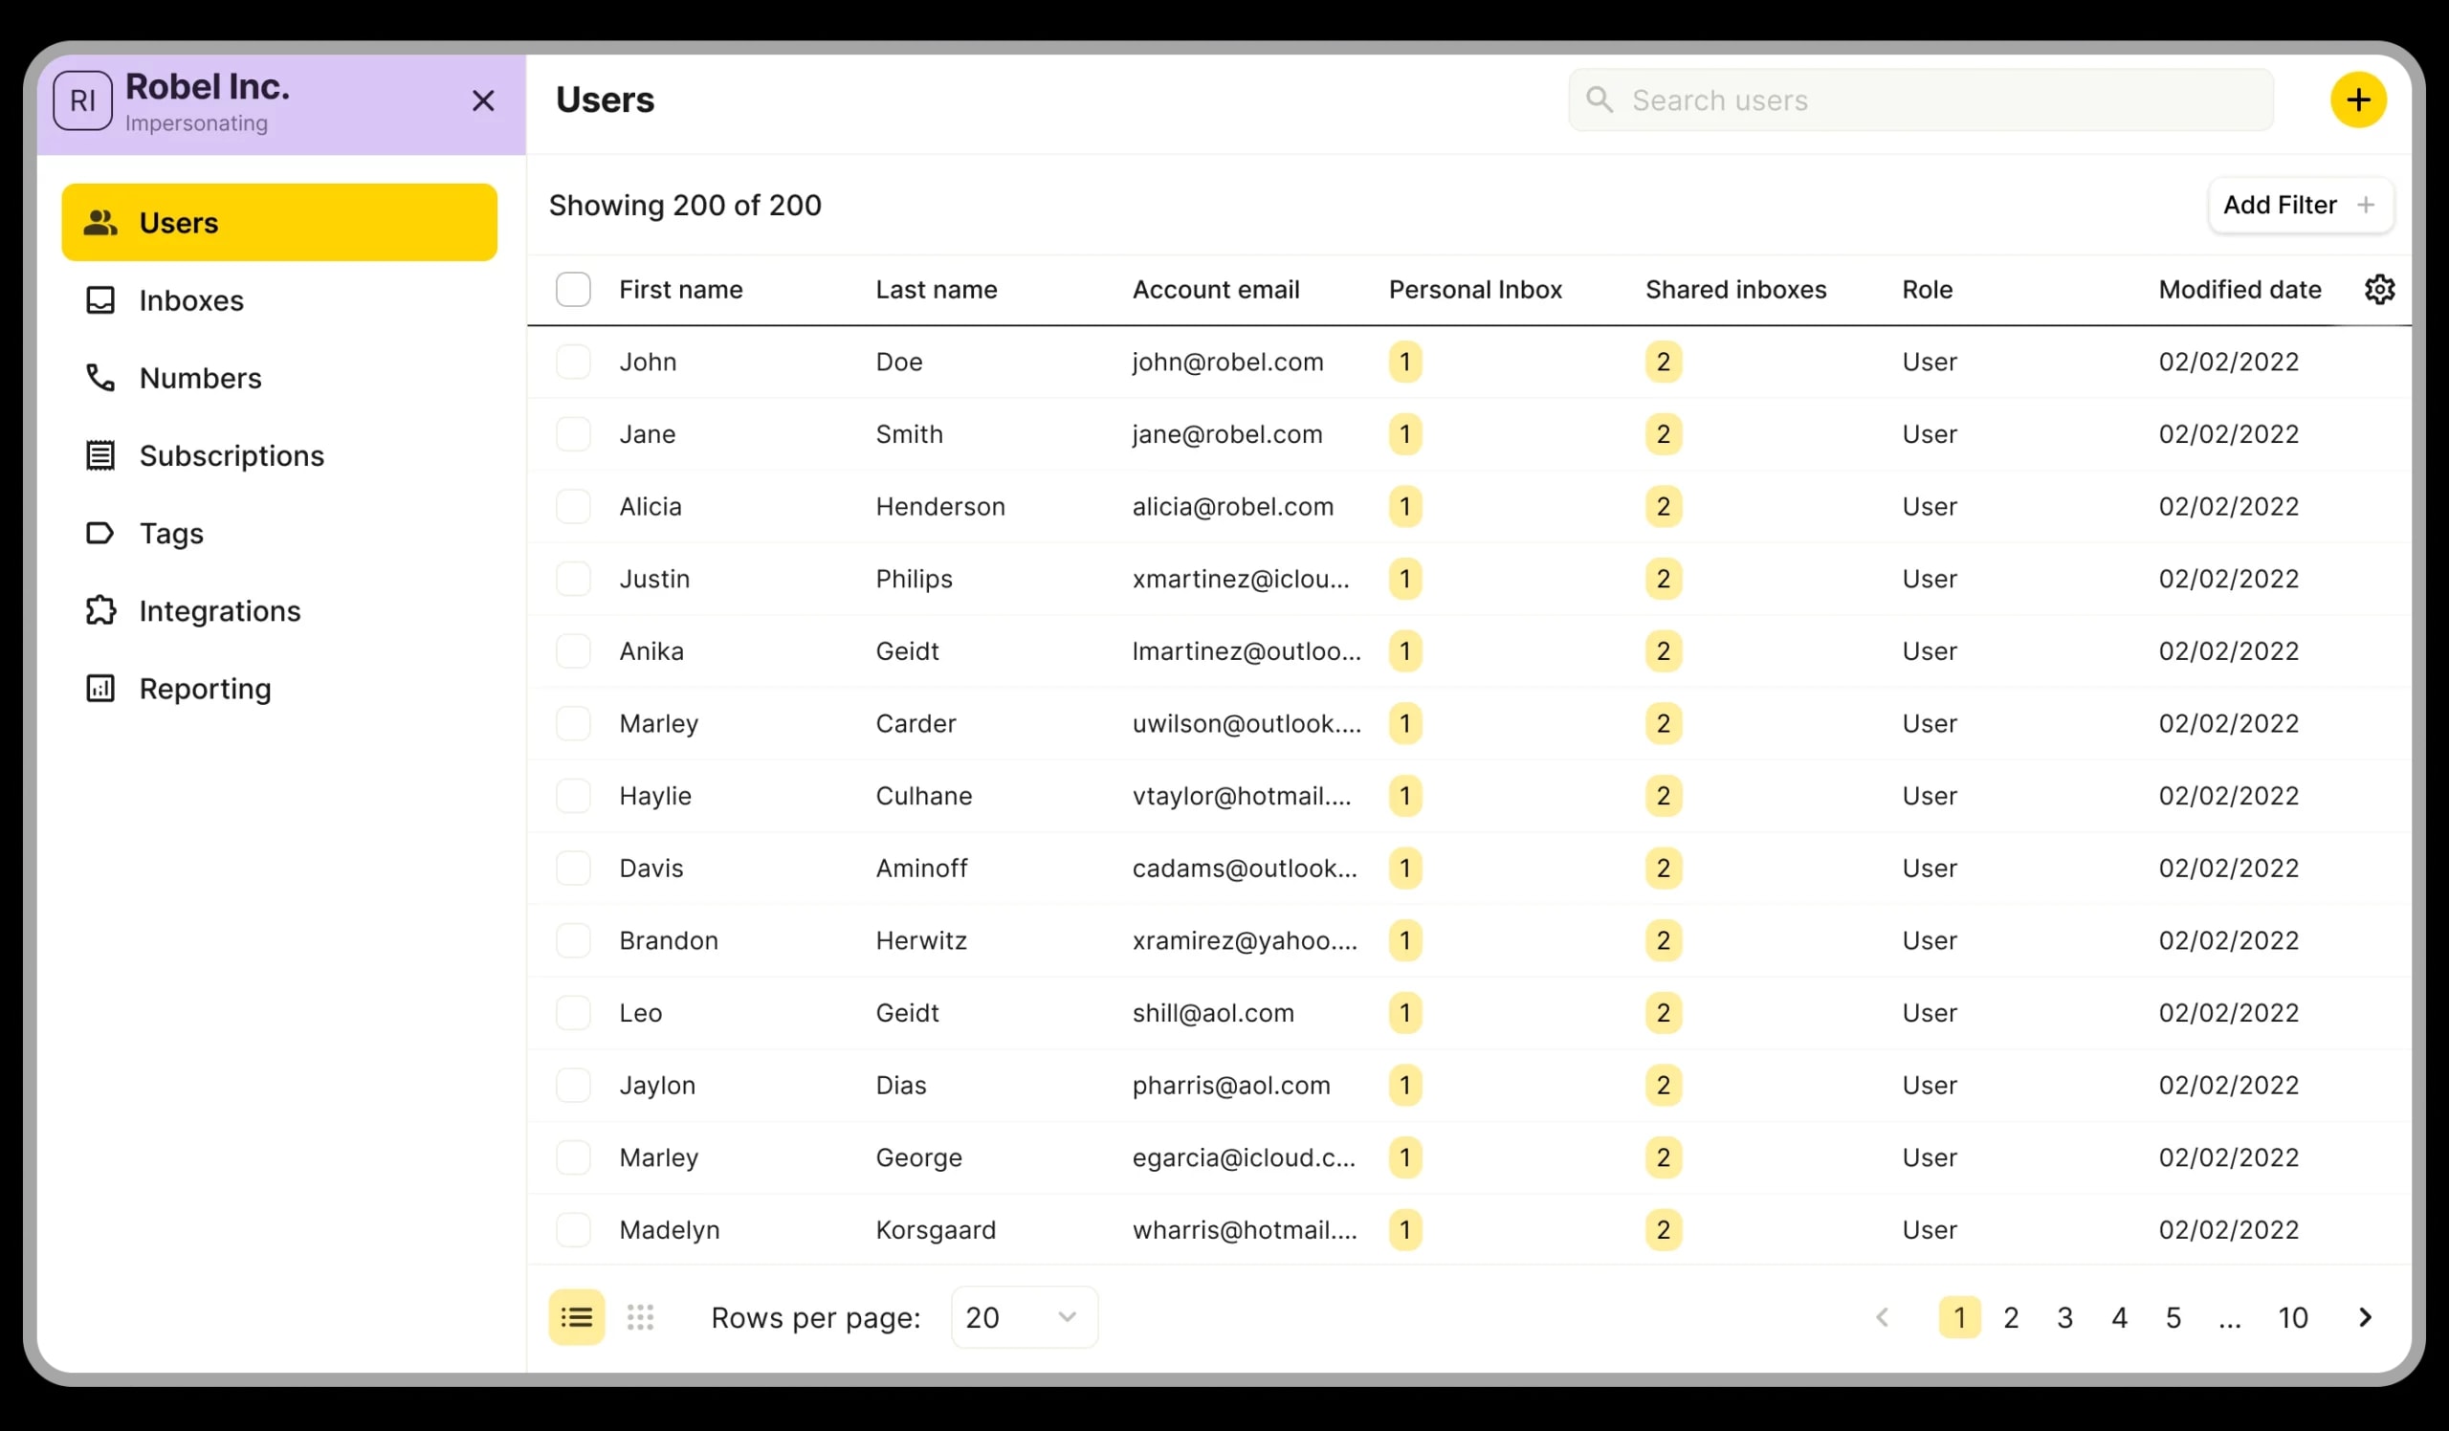Go to next page arrow

pyautogui.click(x=2366, y=1317)
